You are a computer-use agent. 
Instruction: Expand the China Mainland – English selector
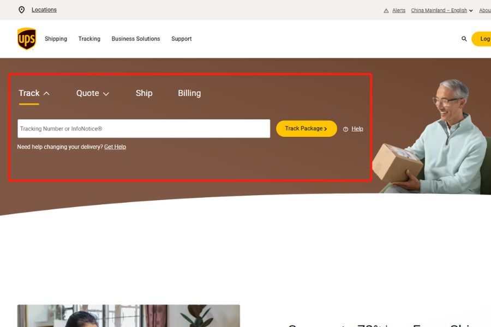click(x=441, y=10)
